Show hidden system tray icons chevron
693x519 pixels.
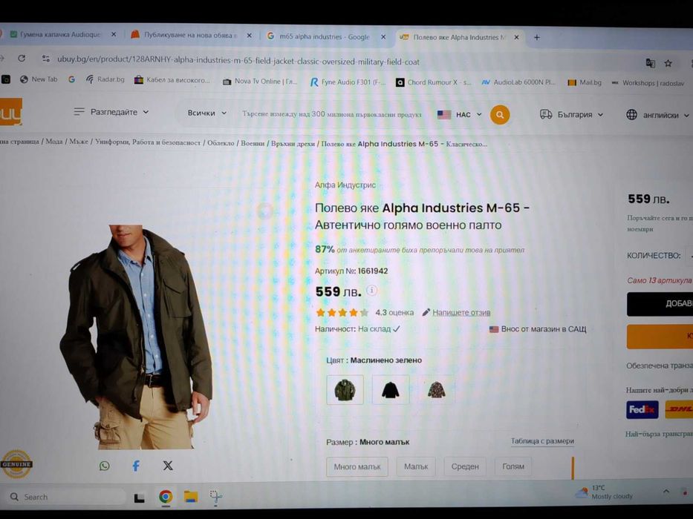click(666, 491)
